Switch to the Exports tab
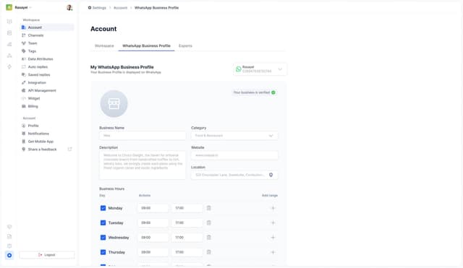This screenshot has height=268, width=463. tap(185, 46)
